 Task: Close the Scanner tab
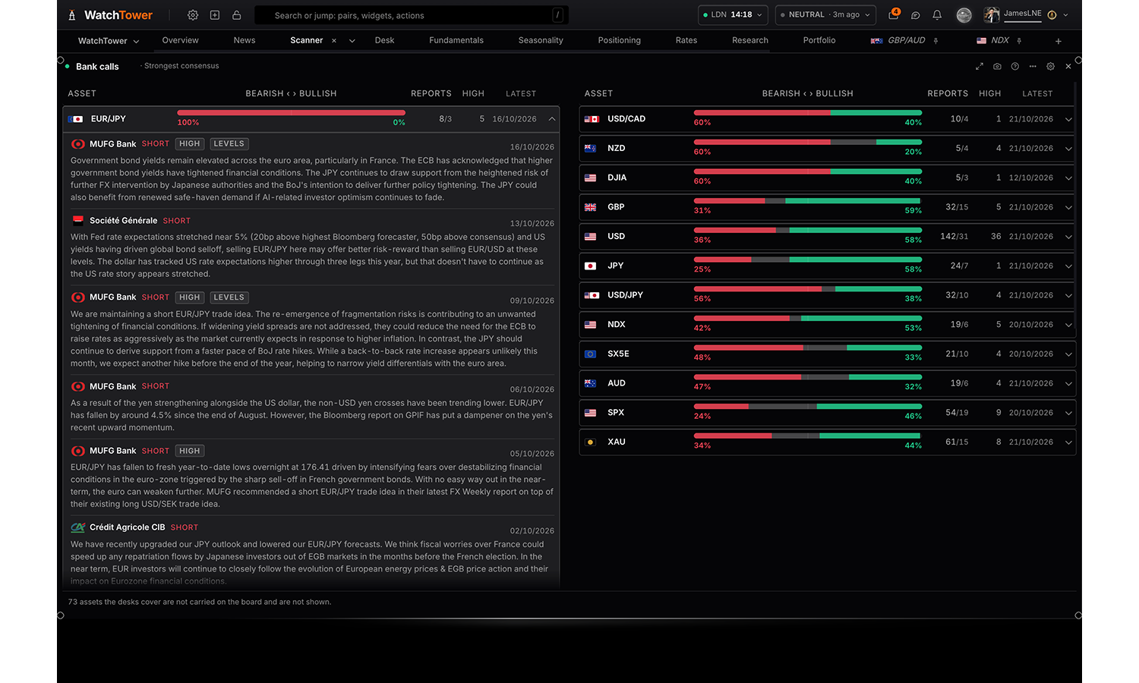334,41
